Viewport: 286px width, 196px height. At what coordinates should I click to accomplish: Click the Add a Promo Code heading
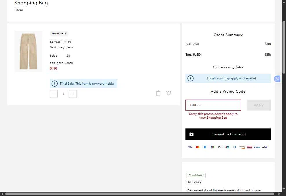tap(228, 92)
